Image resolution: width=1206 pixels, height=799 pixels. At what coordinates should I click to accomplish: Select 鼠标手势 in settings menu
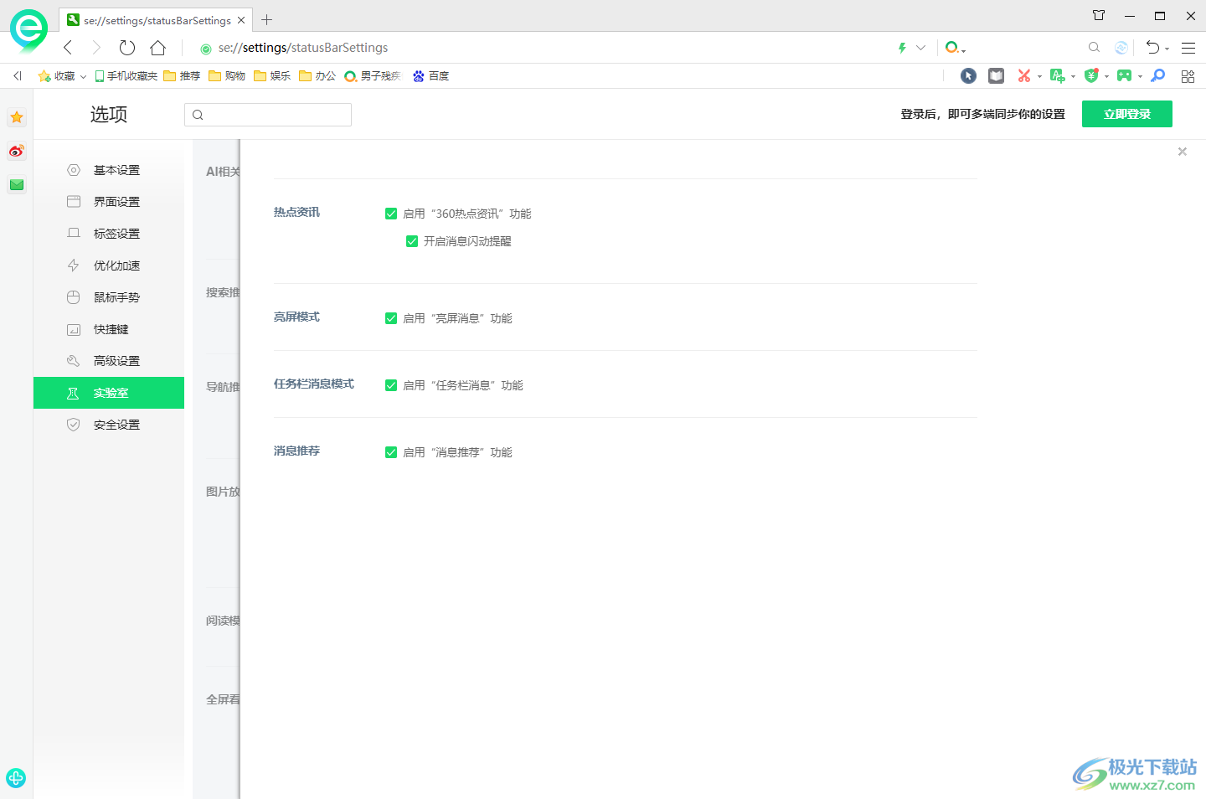(x=109, y=297)
